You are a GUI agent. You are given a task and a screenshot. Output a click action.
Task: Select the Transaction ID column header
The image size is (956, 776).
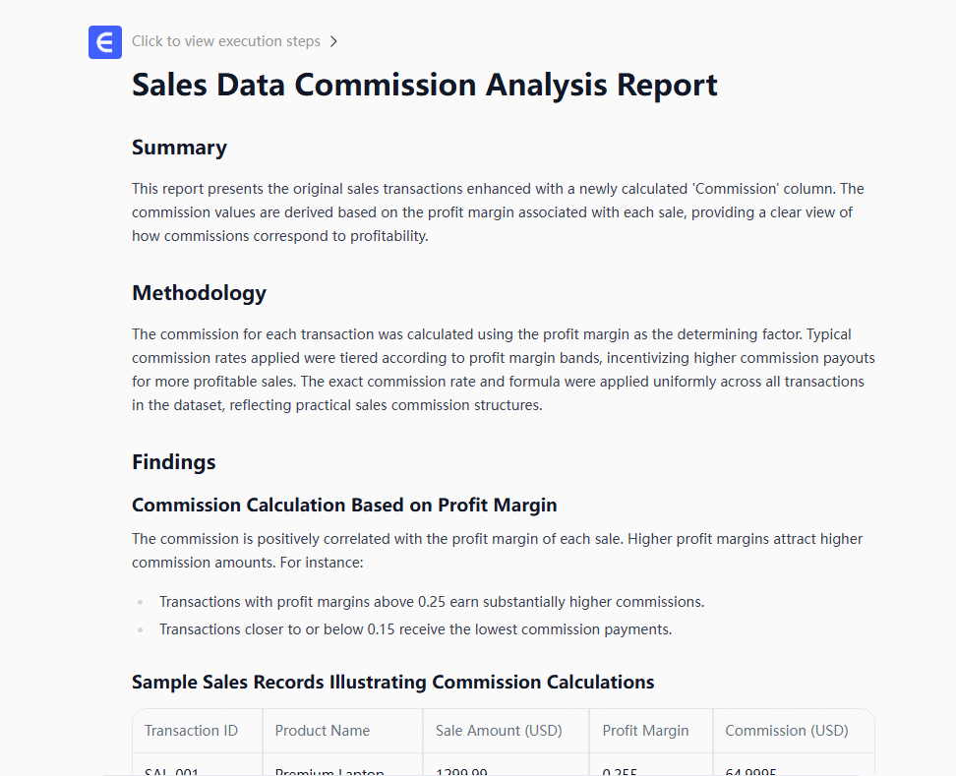(191, 731)
